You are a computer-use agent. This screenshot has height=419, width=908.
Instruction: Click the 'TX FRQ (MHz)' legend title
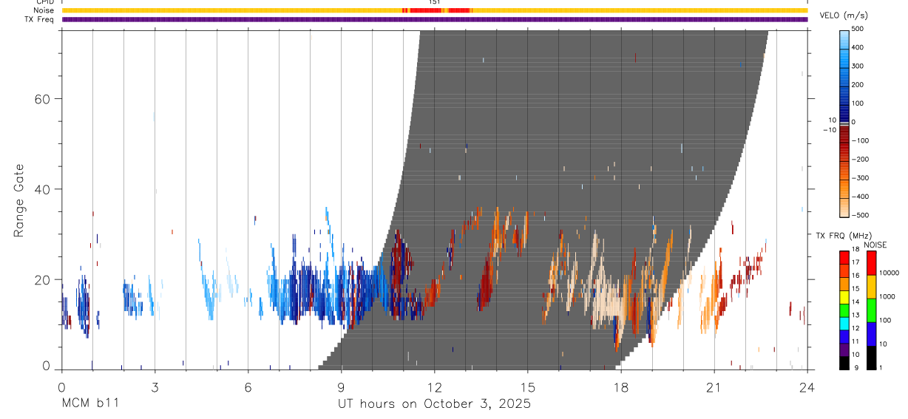(x=842, y=236)
